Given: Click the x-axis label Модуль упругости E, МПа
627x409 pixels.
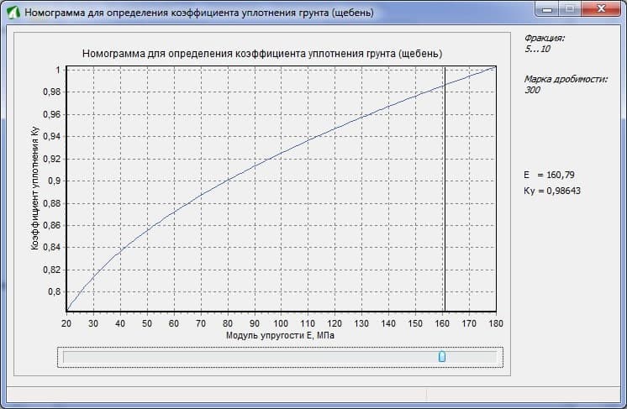Looking at the screenshot, I should tap(280, 335).
